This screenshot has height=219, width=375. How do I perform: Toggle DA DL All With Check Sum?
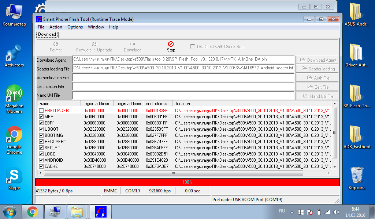pos(193,46)
